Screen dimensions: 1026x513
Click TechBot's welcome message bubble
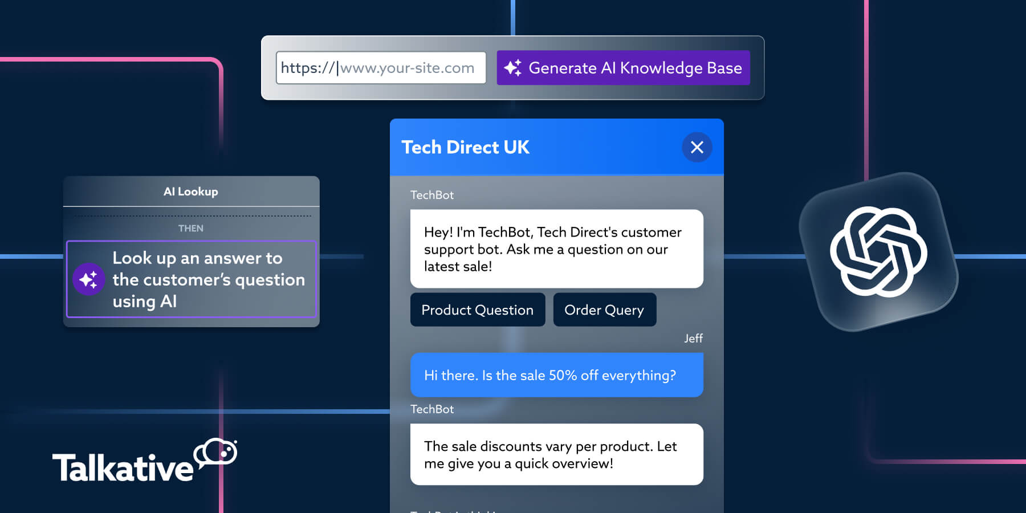[x=556, y=249]
